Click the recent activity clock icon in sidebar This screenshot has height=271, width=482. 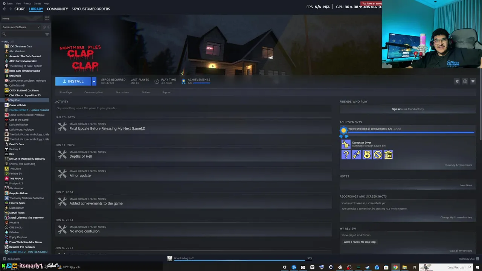pos(44,27)
